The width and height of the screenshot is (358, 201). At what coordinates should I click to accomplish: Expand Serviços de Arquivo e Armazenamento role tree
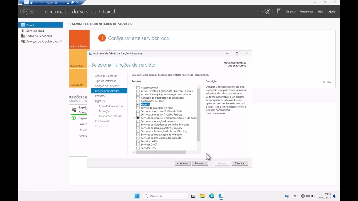[135, 118]
